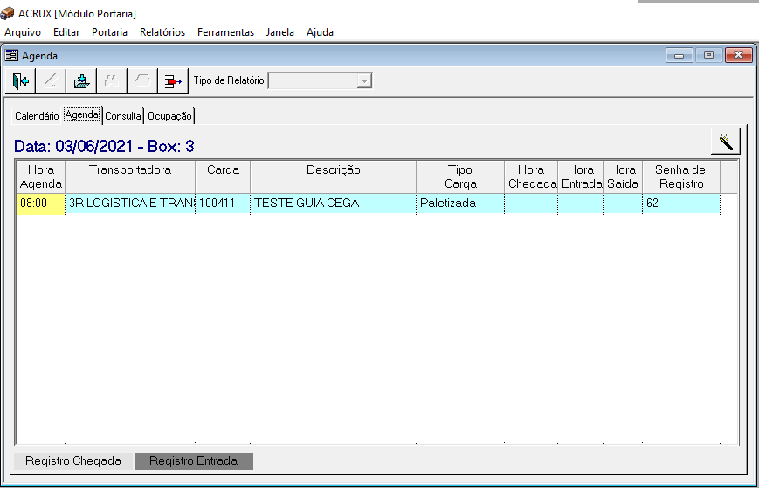Open the Portaria menu
The height and width of the screenshot is (491, 759).
(x=109, y=32)
